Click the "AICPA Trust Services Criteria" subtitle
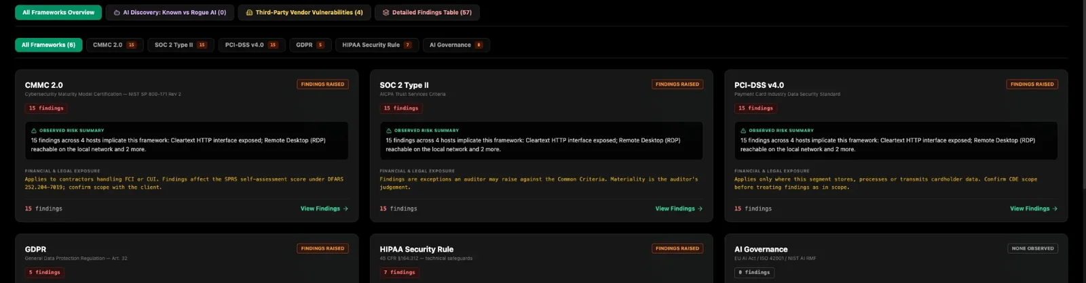The image size is (1086, 283). click(412, 94)
